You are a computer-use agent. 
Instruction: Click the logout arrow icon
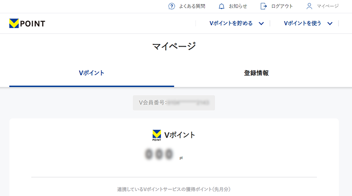tap(264, 6)
